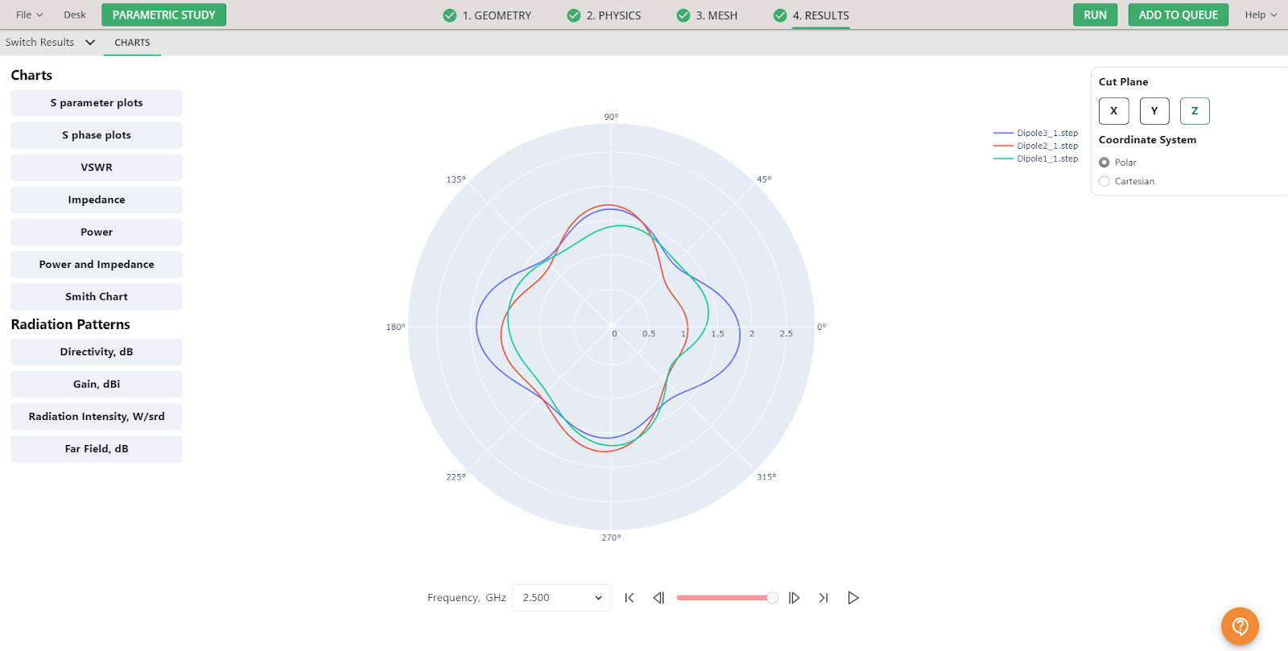Select the X cut plane
The width and height of the screenshot is (1288, 651).
point(1113,111)
